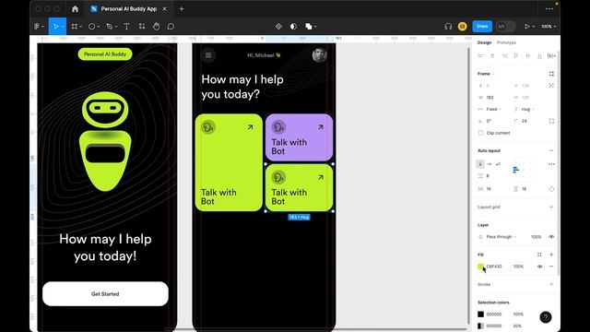Click align vertical centers icon

coord(528,55)
